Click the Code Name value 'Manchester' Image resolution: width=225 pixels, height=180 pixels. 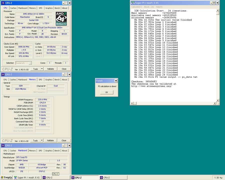pyautogui.click(x=25, y=17)
